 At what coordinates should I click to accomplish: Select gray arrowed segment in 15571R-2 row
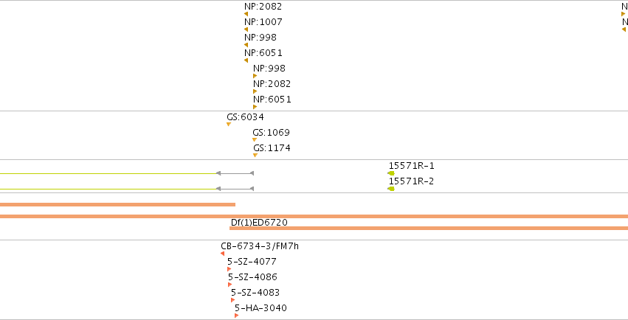tap(235, 189)
